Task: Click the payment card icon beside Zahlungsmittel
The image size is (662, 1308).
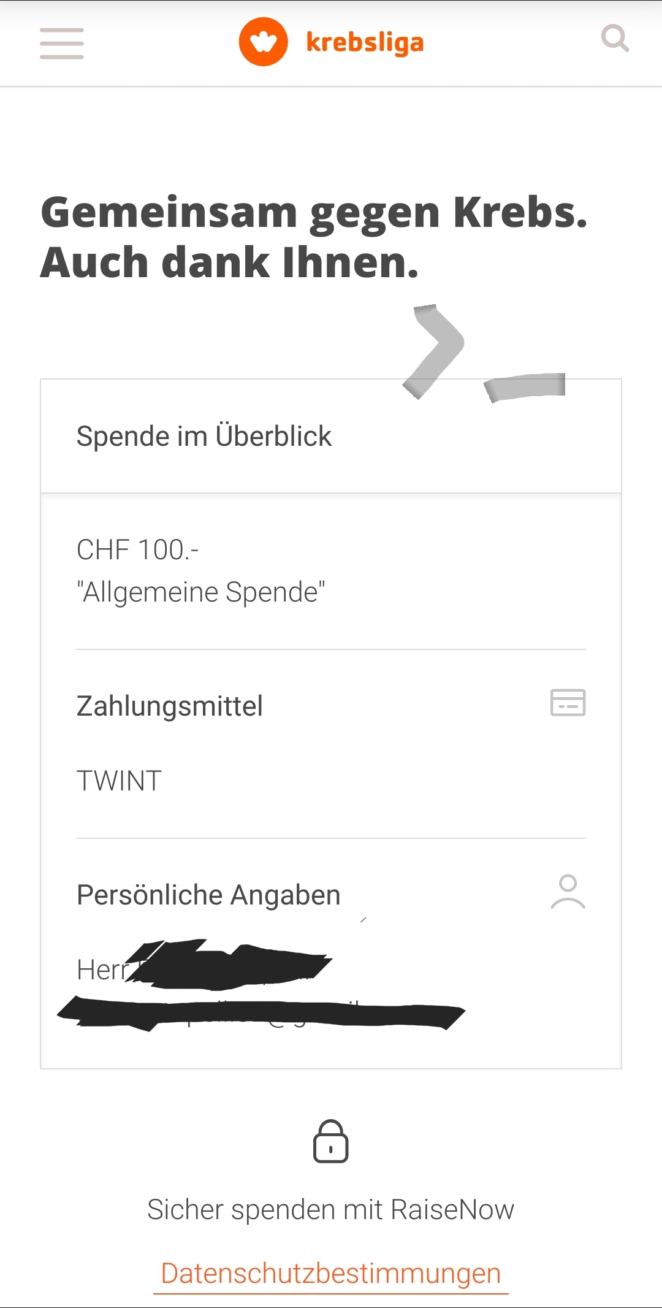Action: 568,703
